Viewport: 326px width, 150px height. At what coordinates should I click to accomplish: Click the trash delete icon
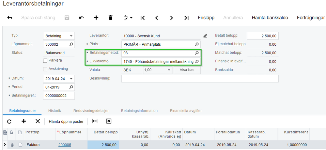pyautogui.click(x=111, y=18)
